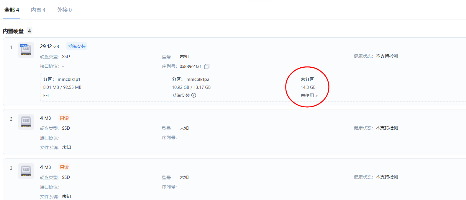Select the mmcblk1p2 partition name
Image resolution: width=466 pixels, height=200 pixels.
click(x=198, y=79)
